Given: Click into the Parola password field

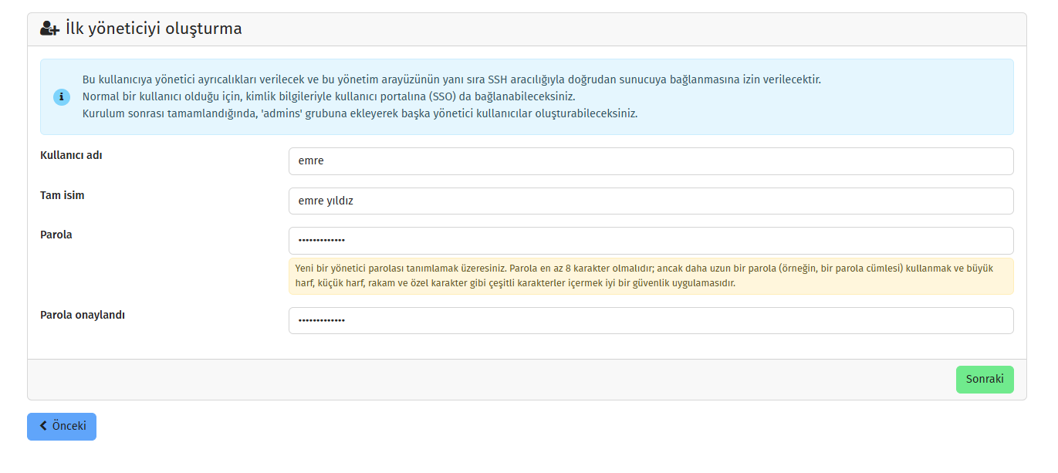Looking at the screenshot, I should 651,241.
